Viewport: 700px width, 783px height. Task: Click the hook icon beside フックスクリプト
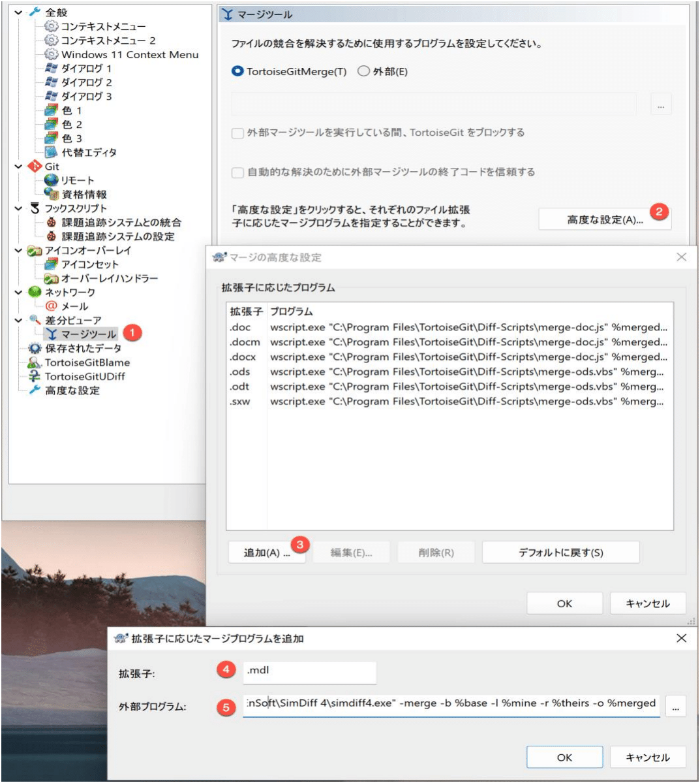coord(35,208)
